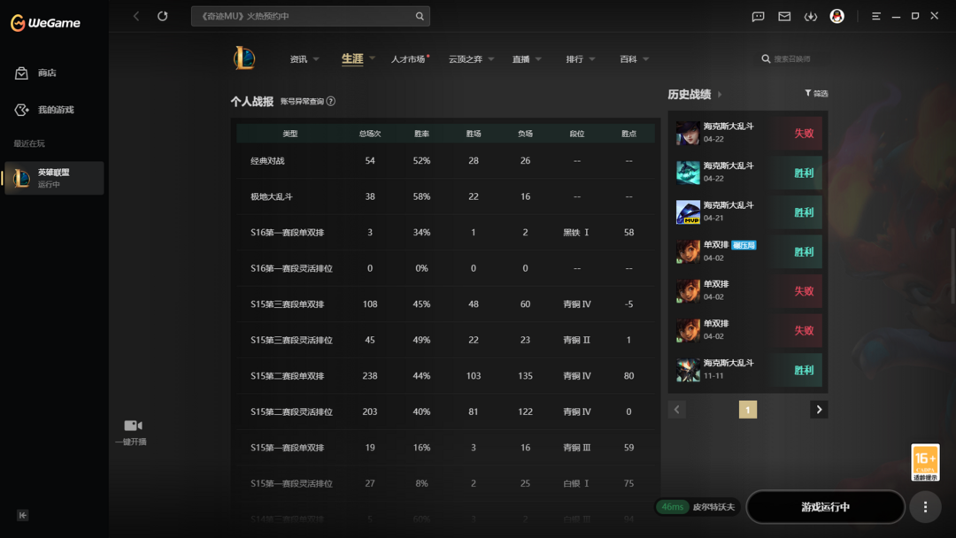Open the 人才市场 tab
956x538 pixels.
pyautogui.click(x=408, y=59)
